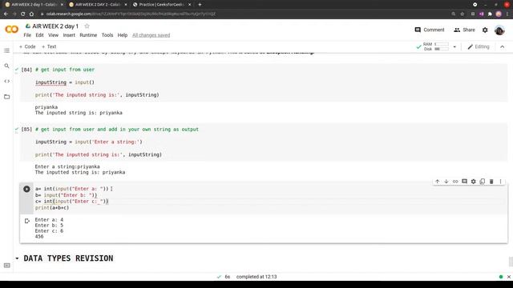Open the File menu
This screenshot has width=513, height=288.
[x=27, y=35]
